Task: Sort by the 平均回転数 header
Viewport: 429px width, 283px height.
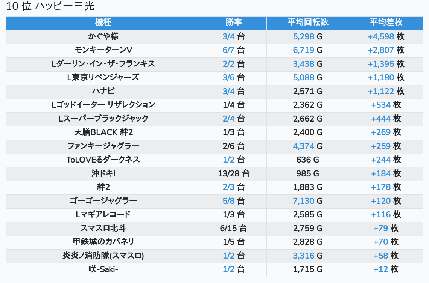Action: [x=307, y=23]
